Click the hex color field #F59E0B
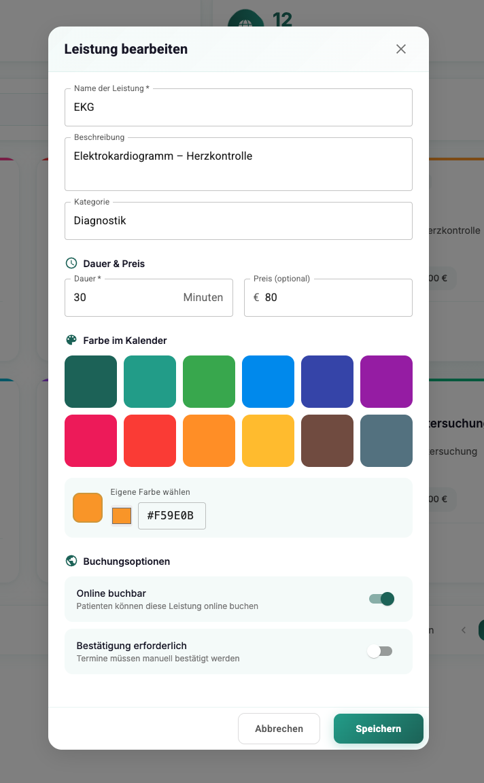The image size is (484, 783). (171, 516)
